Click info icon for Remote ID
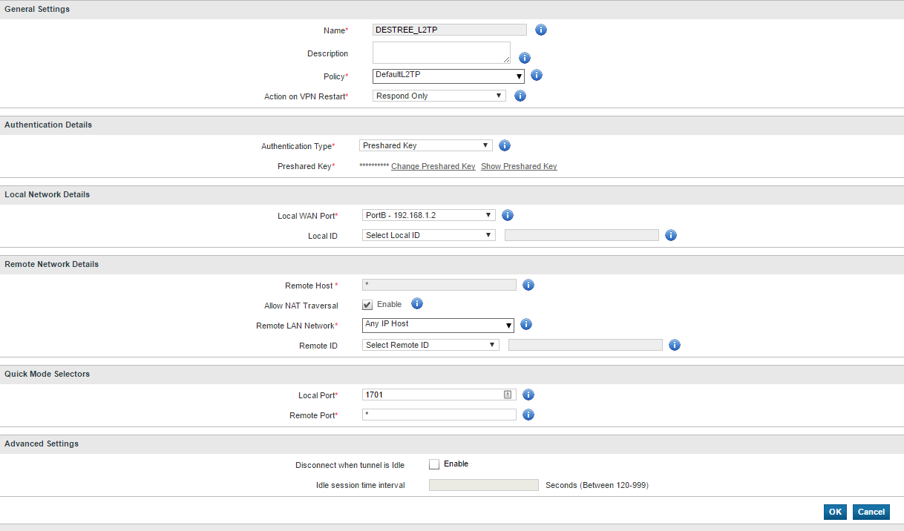Image resolution: width=904 pixels, height=531 pixels. point(675,345)
